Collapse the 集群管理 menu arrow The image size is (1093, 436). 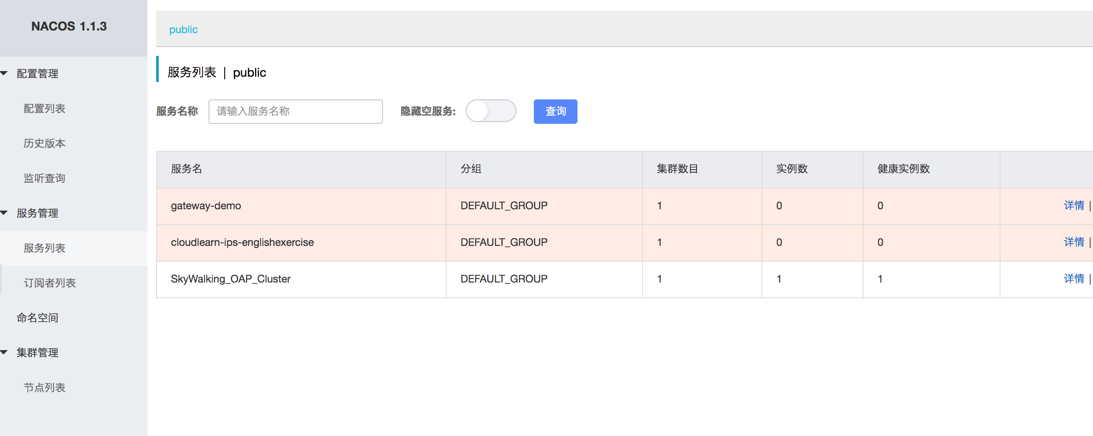tap(4, 352)
